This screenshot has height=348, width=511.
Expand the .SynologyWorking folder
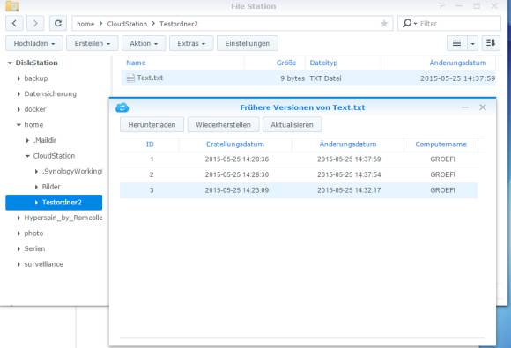click(36, 172)
